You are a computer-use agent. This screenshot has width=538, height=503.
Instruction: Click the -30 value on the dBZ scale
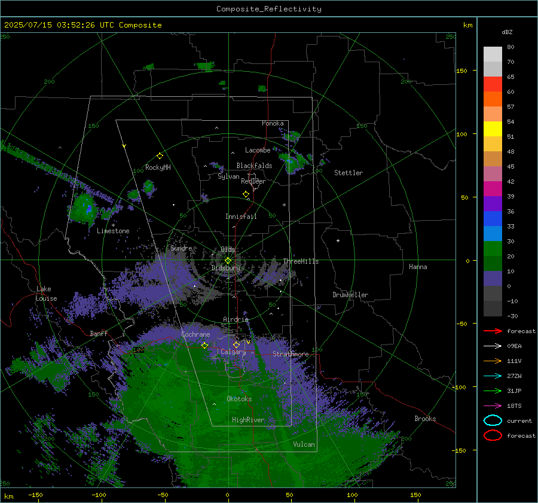pyautogui.click(x=512, y=316)
